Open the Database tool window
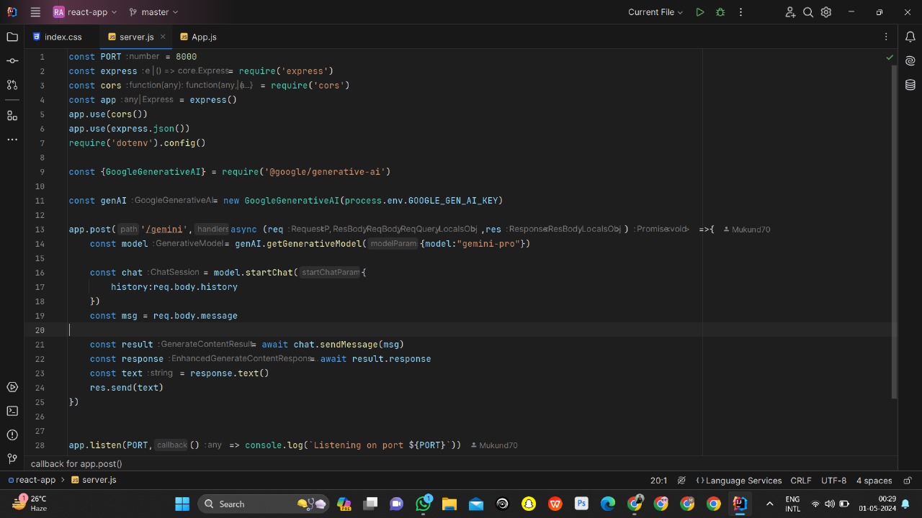The image size is (922, 518). (910, 85)
